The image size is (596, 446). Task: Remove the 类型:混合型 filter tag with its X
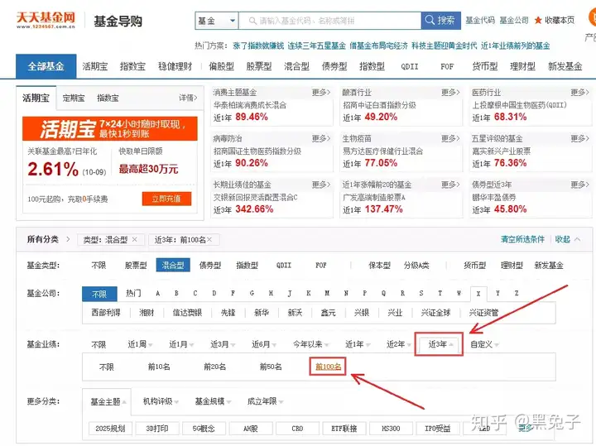click(x=135, y=239)
